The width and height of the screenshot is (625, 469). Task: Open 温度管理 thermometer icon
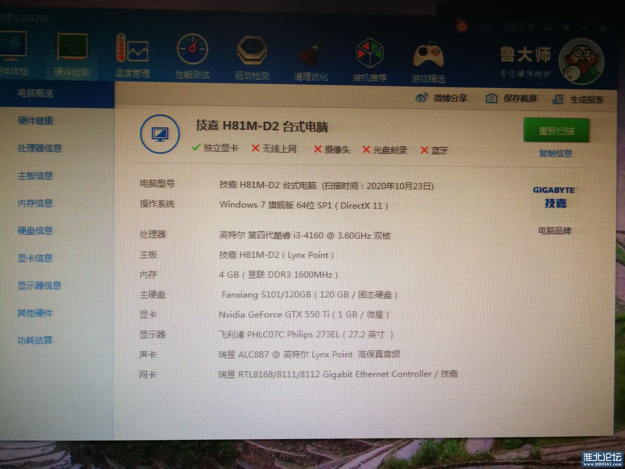click(x=132, y=49)
